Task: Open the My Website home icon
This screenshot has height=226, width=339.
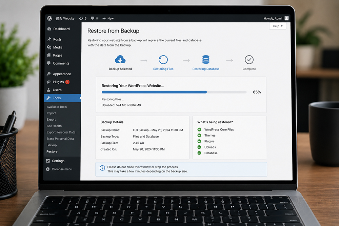Action: tap(57, 18)
